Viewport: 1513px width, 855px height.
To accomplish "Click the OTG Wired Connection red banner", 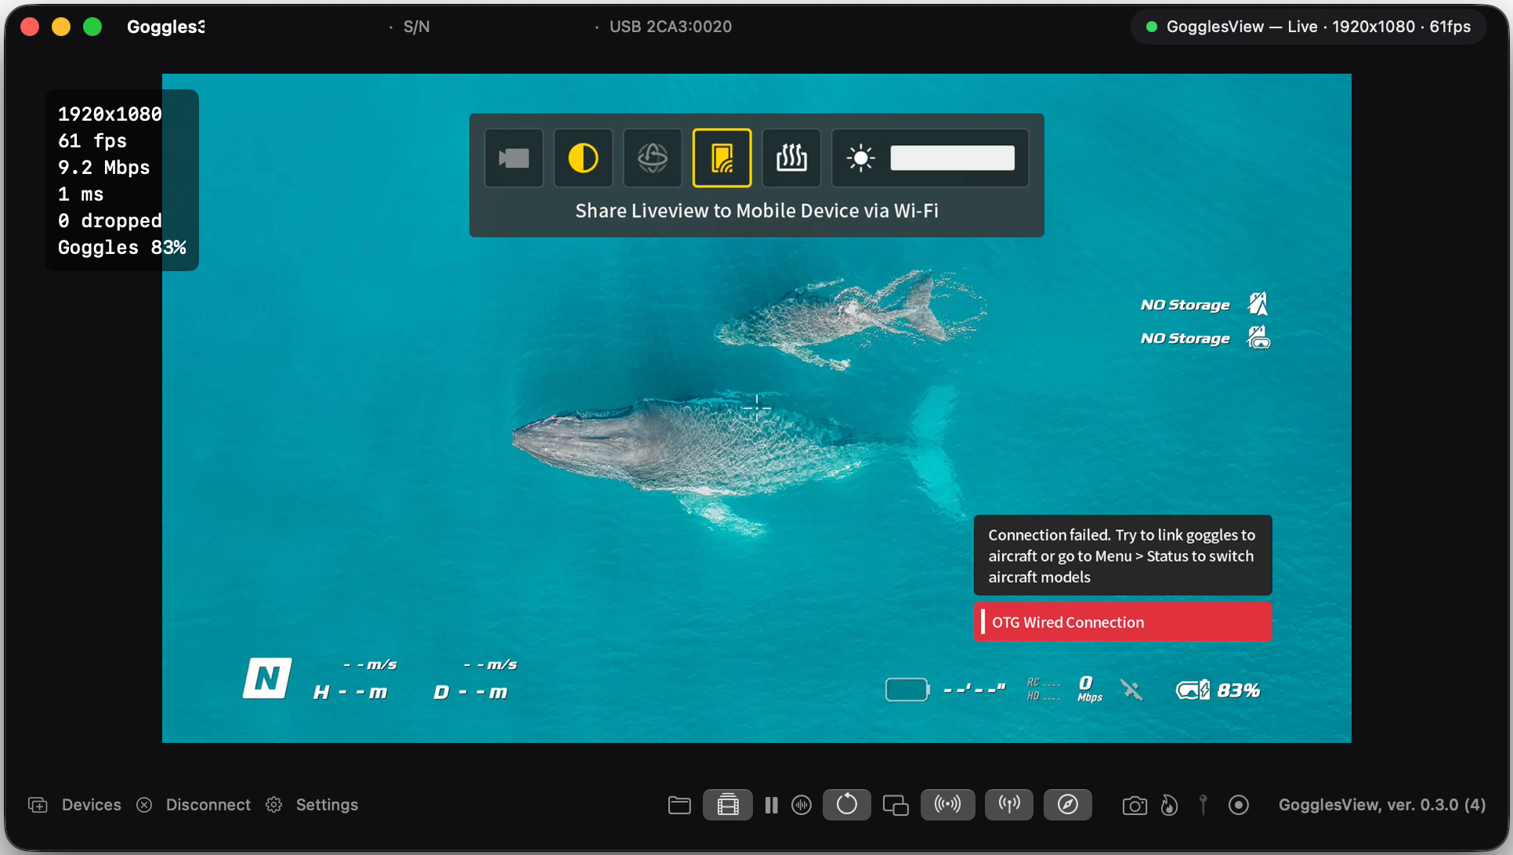I will 1123,621.
